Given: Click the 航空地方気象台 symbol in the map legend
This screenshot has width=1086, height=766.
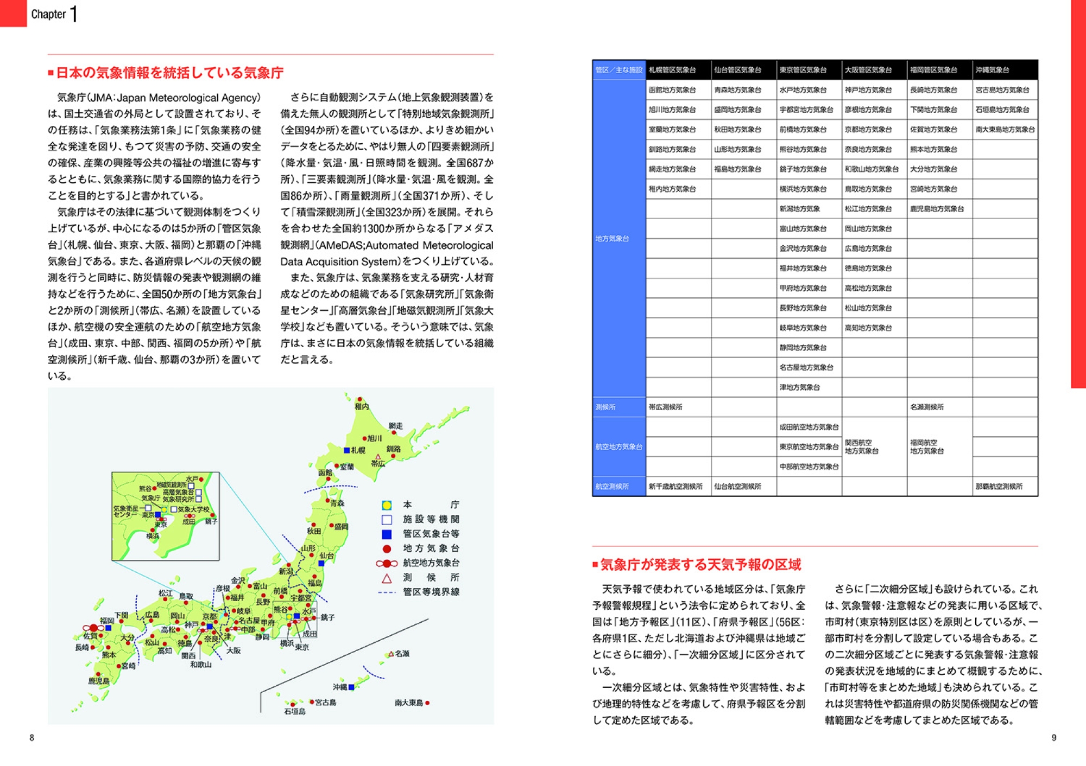Looking at the screenshot, I should click(x=387, y=563).
